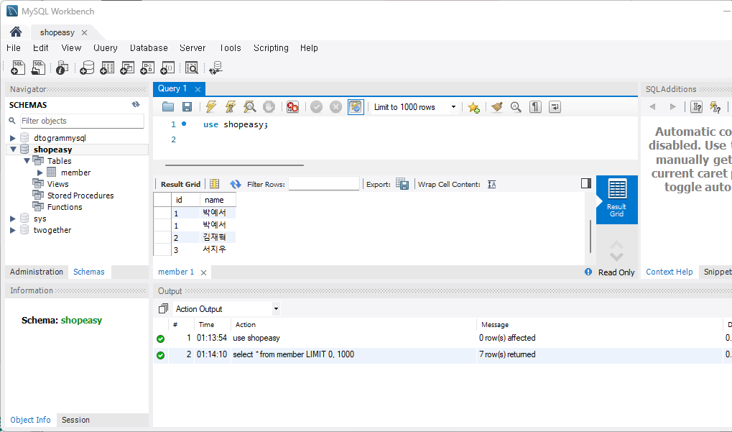This screenshot has height=432, width=732.
Task: Execute statement under cursor lightning icon
Action: coord(230,107)
